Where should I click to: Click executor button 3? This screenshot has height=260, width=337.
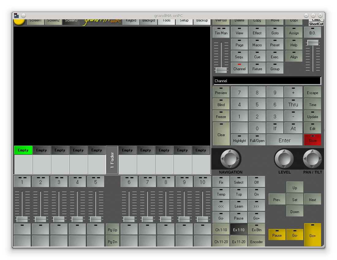coord(59,182)
